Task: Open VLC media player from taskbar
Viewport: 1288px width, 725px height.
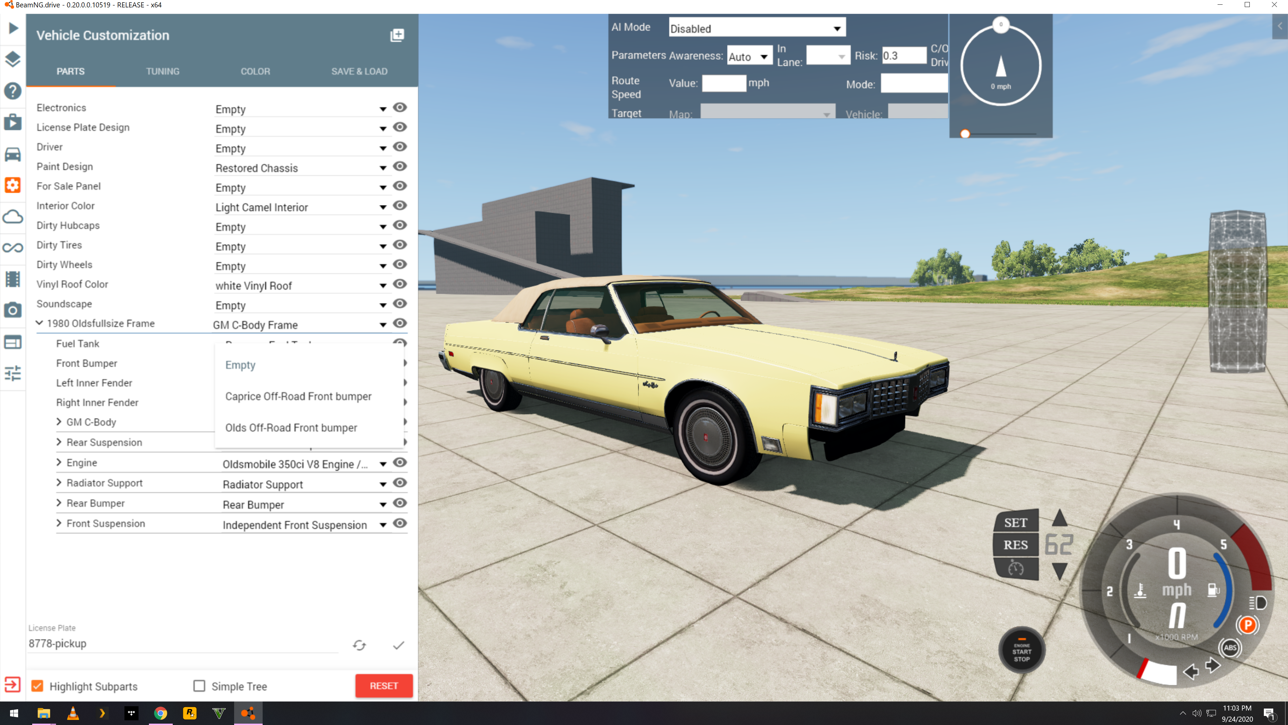Action: pos(73,713)
